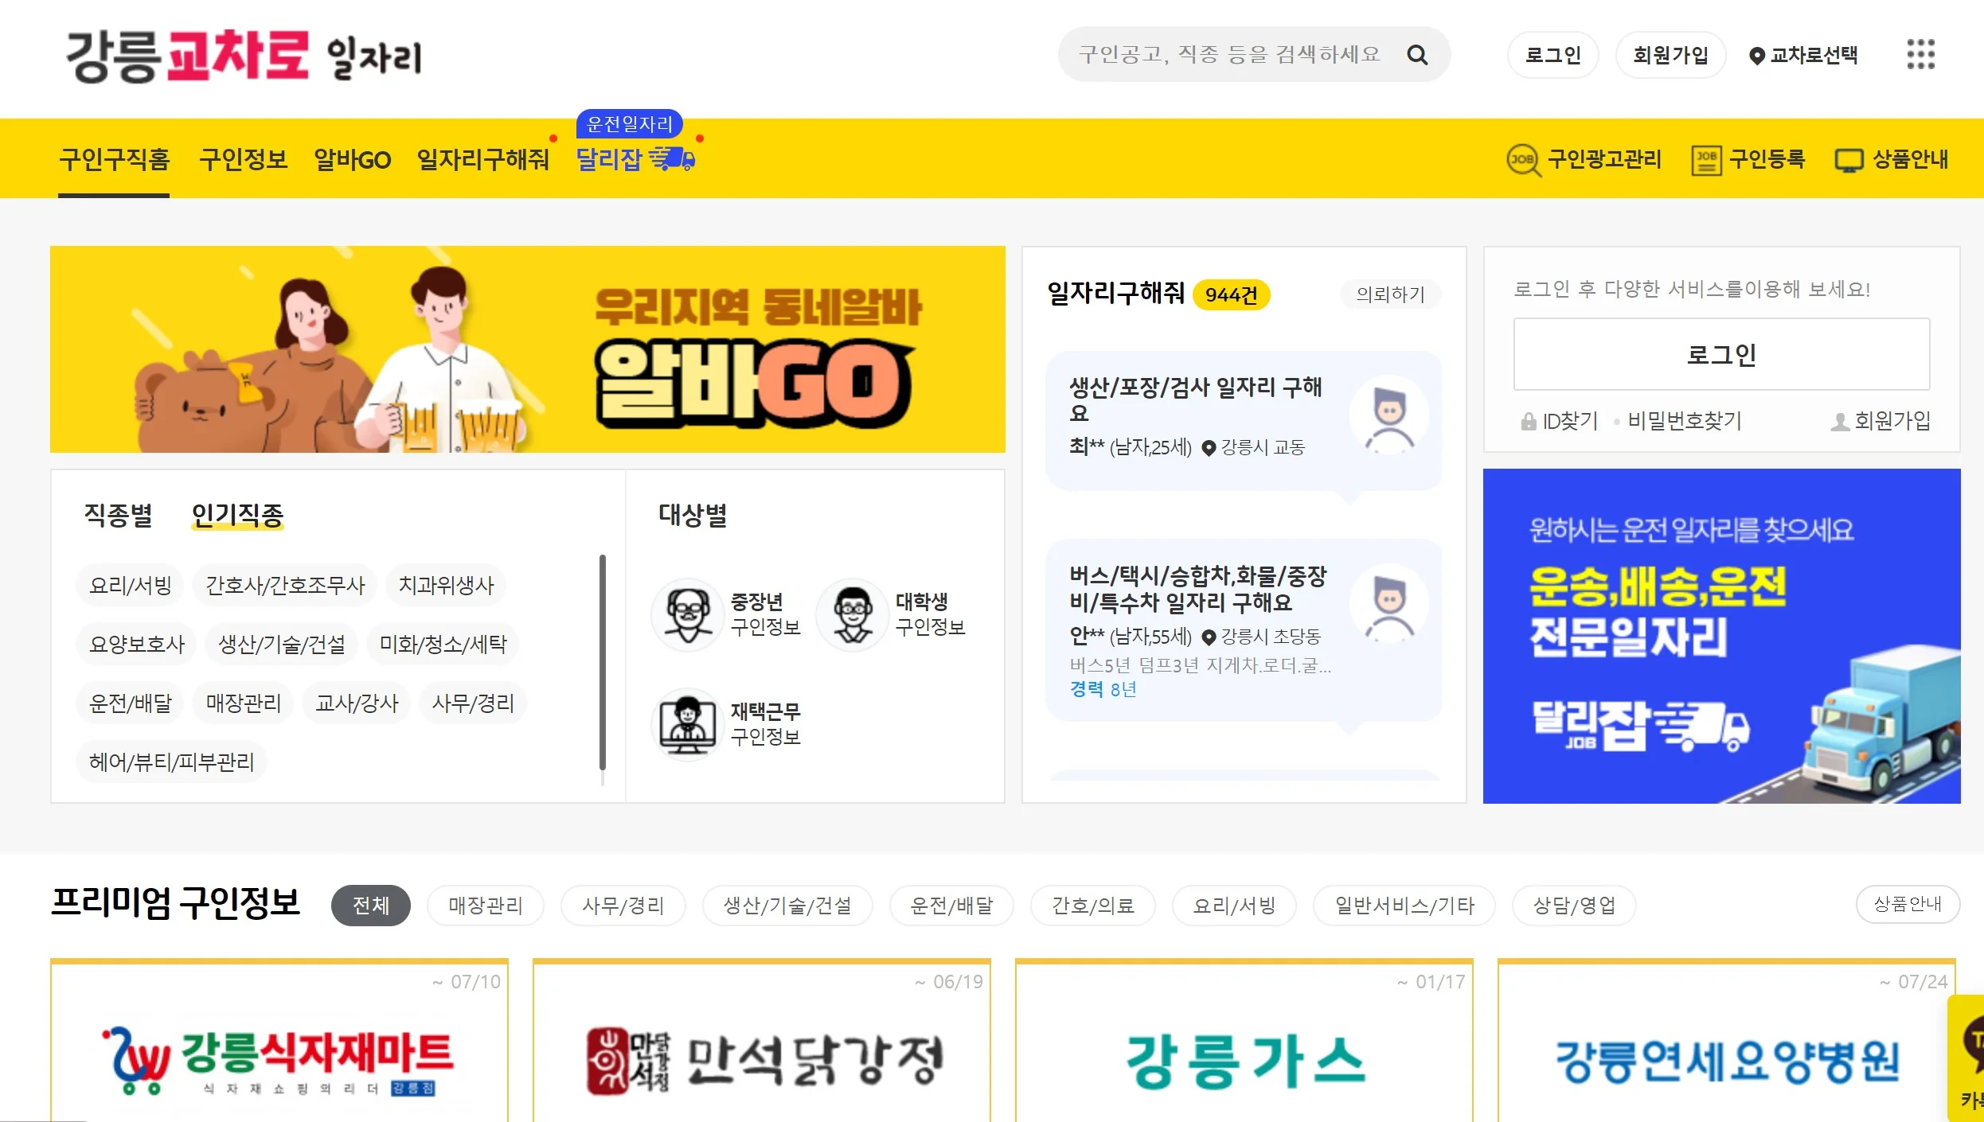Select the 전체 premium filter pill
Screen dimensions: 1984x1122
pyautogui.click(x=371, y=906)
